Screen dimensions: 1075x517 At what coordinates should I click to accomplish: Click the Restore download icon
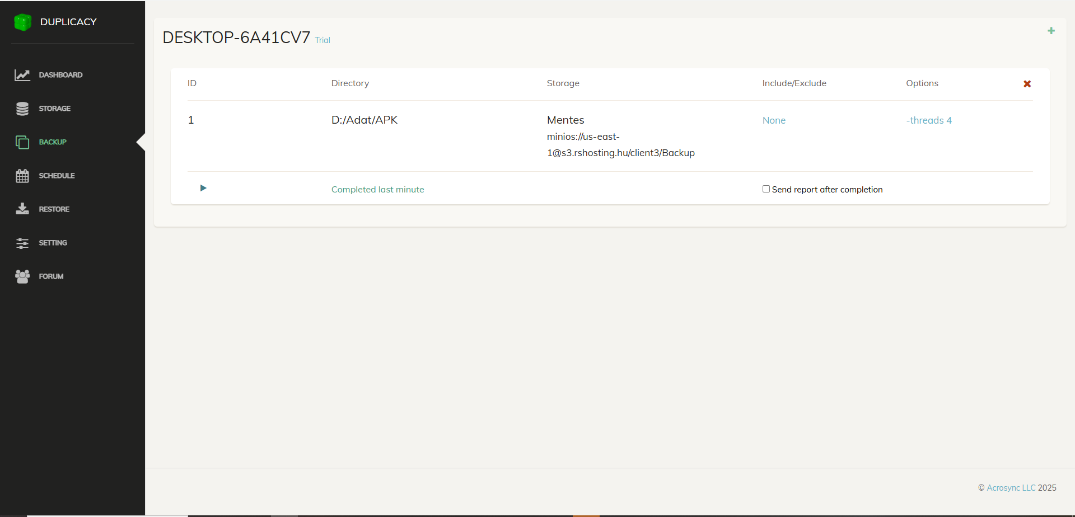pos(22,209)
